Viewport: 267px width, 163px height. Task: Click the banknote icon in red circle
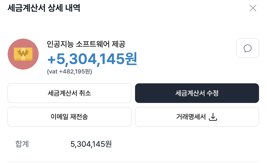[x=23, y=54]
